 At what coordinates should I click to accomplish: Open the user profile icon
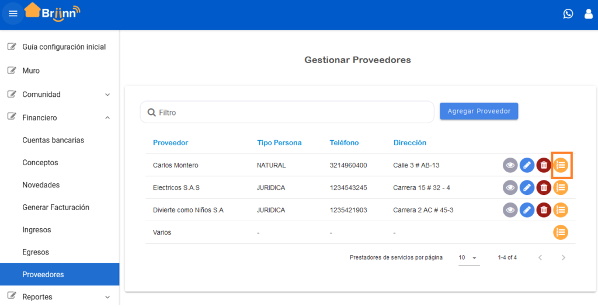pyautogui.click(x=589, y=14)
